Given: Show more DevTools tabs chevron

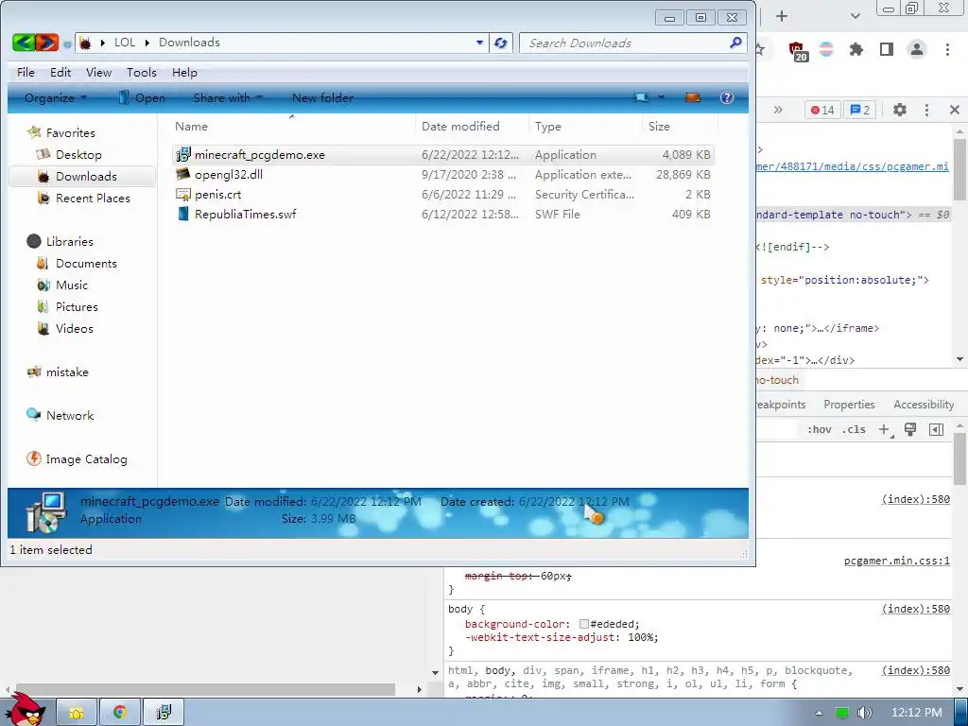Looking at the screenshot, I should coord(778,110).
